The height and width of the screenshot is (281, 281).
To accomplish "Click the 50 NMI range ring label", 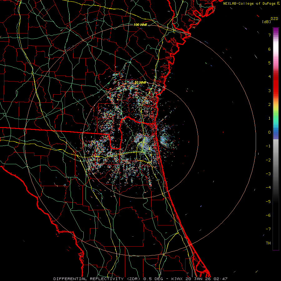I will [x=140, y=82].
